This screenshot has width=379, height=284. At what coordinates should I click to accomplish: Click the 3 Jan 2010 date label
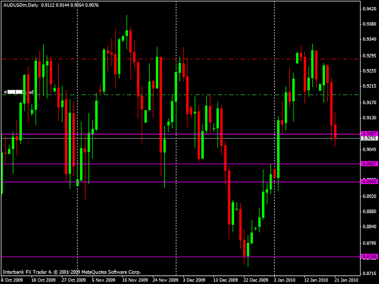284,280
